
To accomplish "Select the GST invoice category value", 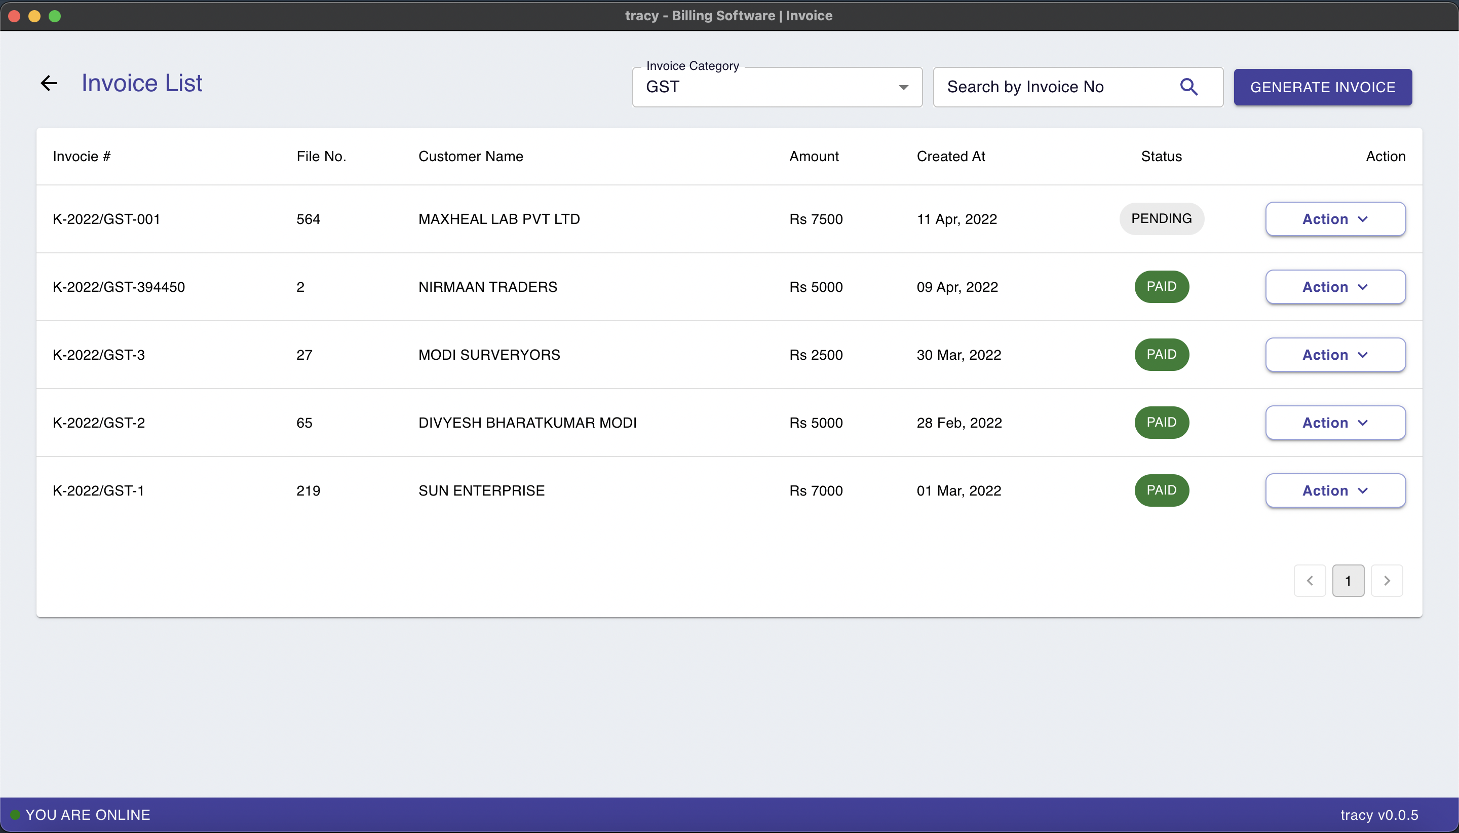I will tap(663, 87).
